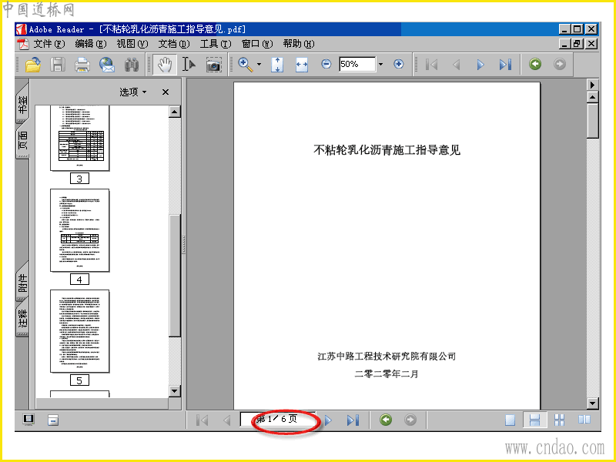The image size is (616, 462).
Task: Open the 视图(V) menu
Action: (132, 44)
